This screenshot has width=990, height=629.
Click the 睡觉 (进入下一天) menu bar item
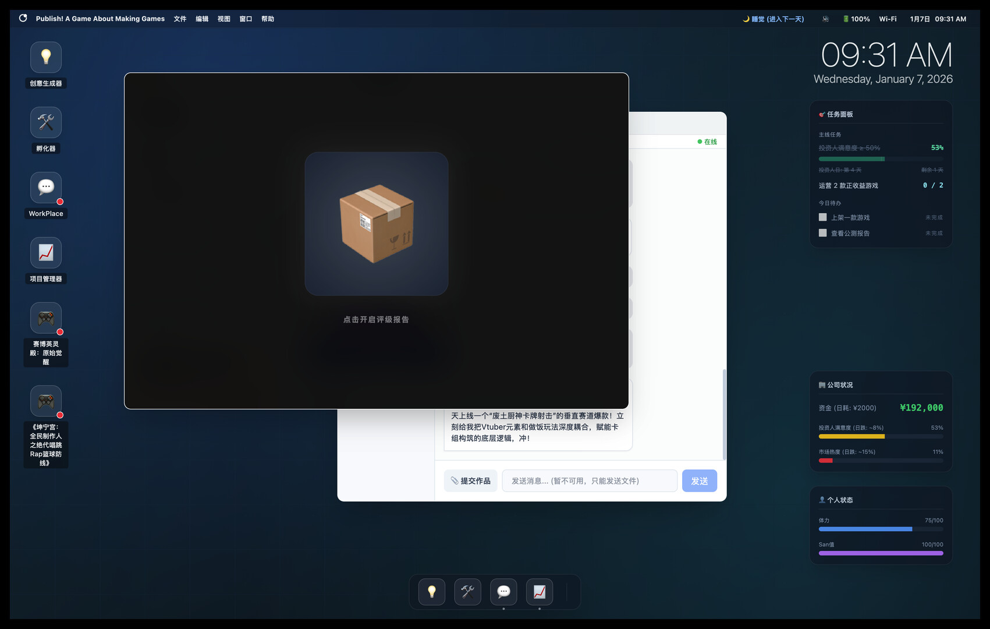773,19
